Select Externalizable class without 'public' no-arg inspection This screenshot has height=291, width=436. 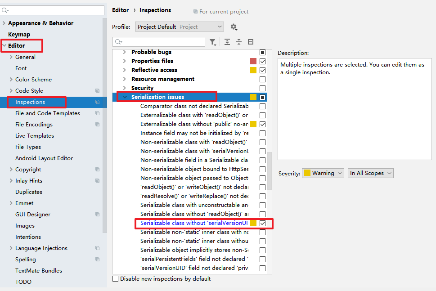point(194,124)
